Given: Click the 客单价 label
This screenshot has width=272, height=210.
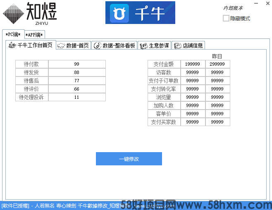Looking at the screenshot, I should pos(164,114).
